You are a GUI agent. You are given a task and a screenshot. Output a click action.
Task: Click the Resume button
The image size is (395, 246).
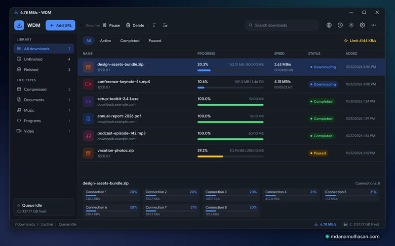click(90, 26)
